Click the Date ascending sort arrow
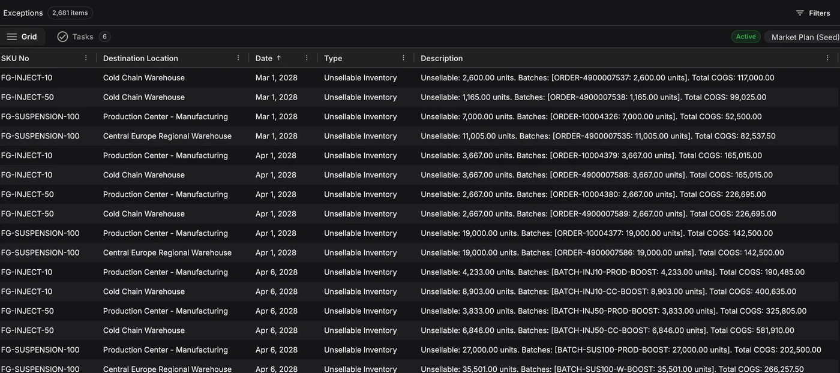Image resolution: width=840 pixels, height=373 pixels. pos(278,58)
